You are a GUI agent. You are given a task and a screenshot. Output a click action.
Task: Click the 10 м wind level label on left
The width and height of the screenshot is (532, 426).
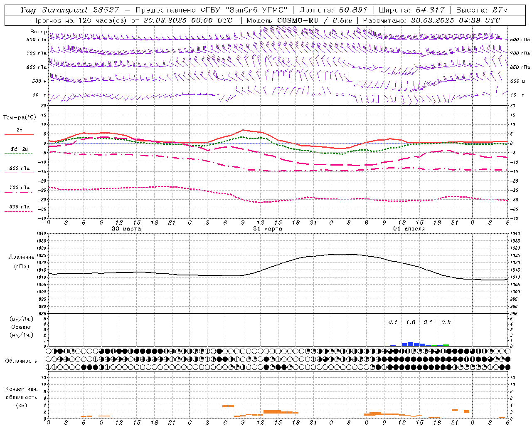pyautogui.click(x=40, y=95)
